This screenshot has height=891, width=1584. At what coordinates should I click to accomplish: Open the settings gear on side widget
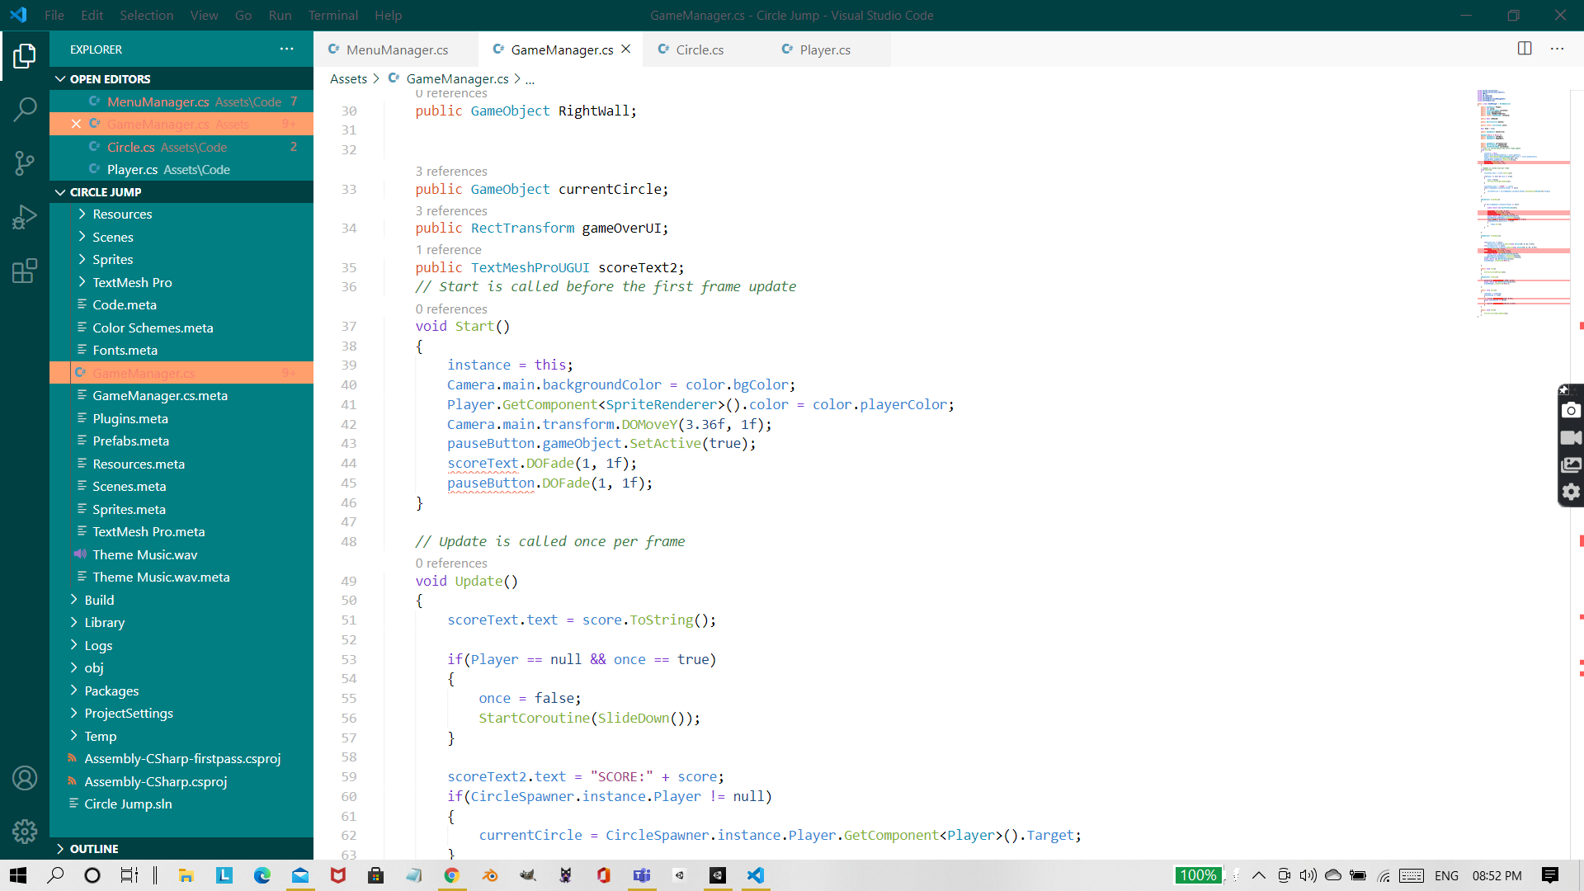point(1571,492)
